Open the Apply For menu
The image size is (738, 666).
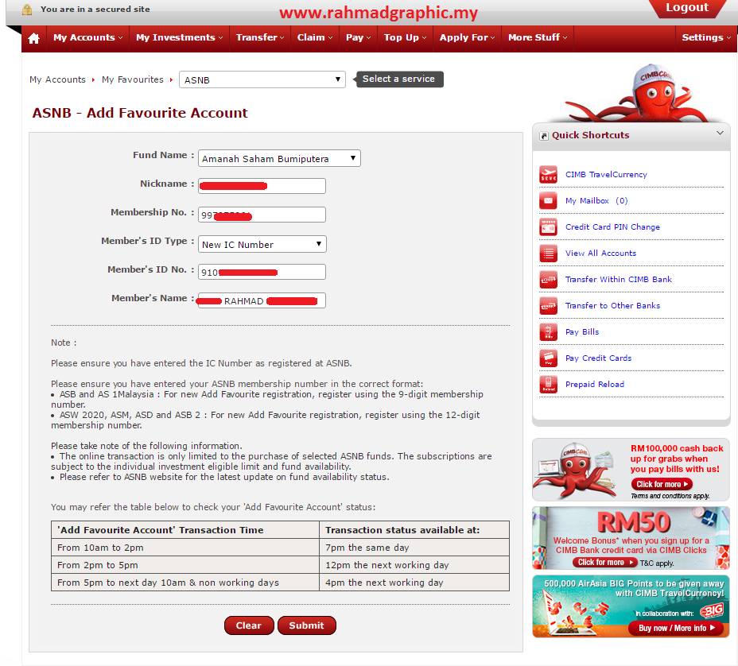tap(467, 37)
